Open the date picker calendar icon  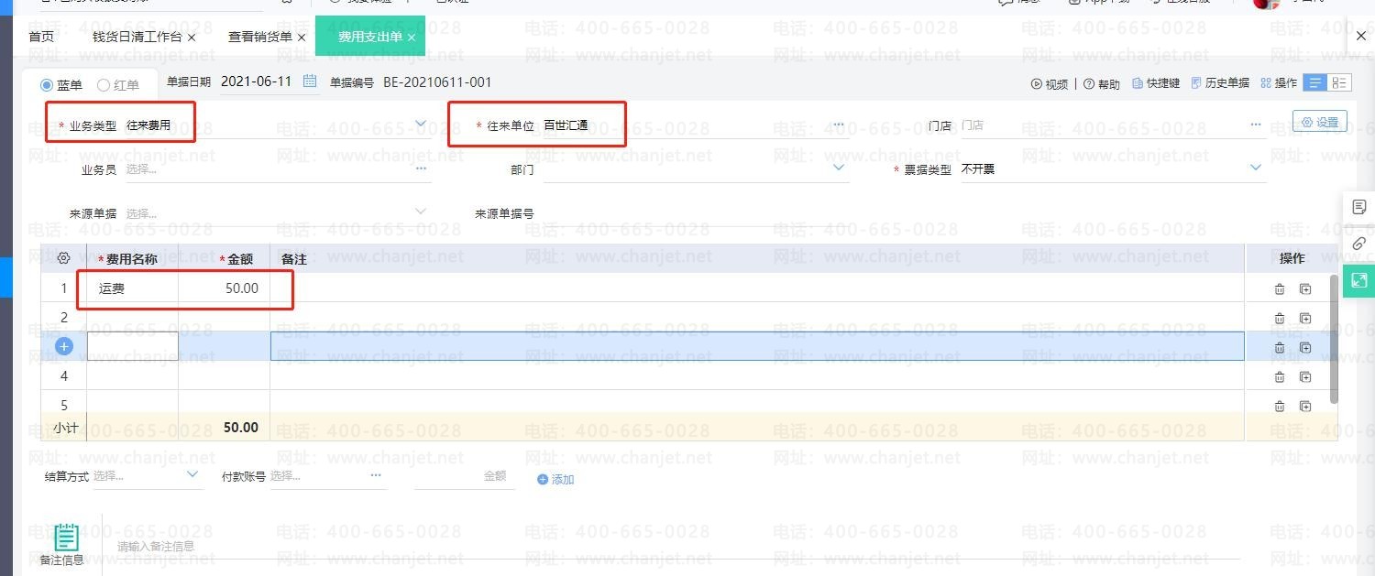(x=310, y=82)
